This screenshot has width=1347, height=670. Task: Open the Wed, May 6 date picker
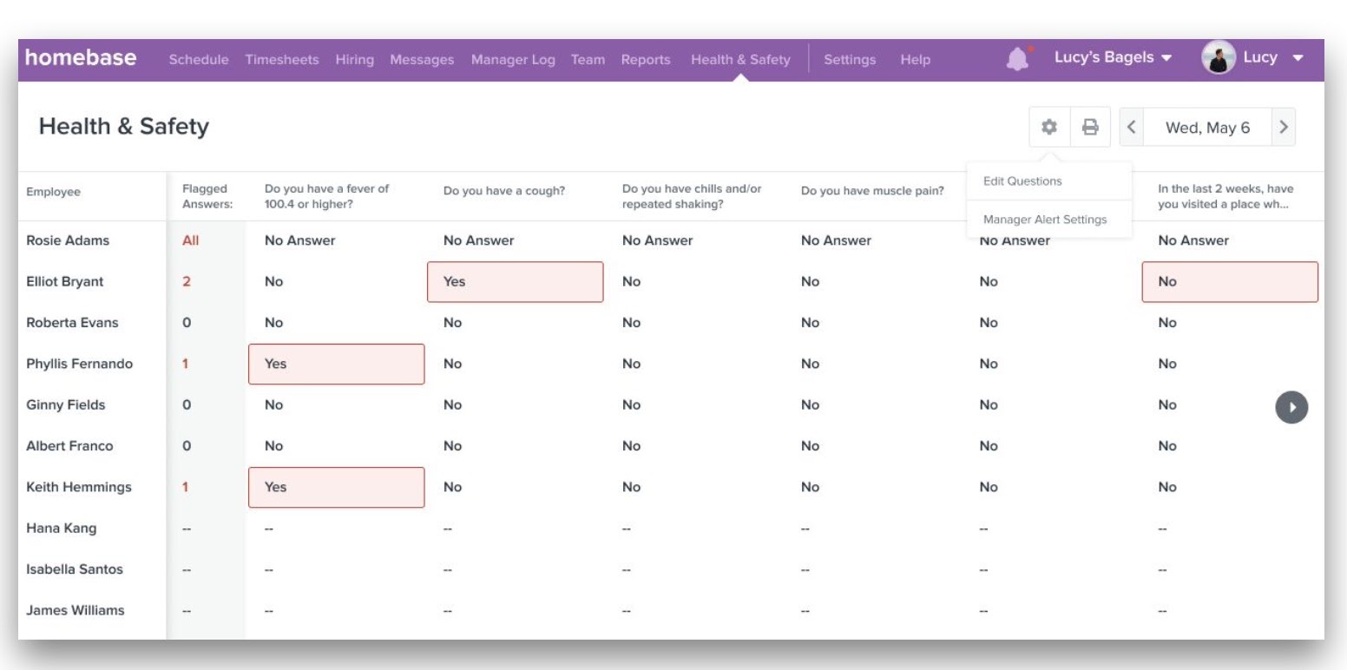1207,128
